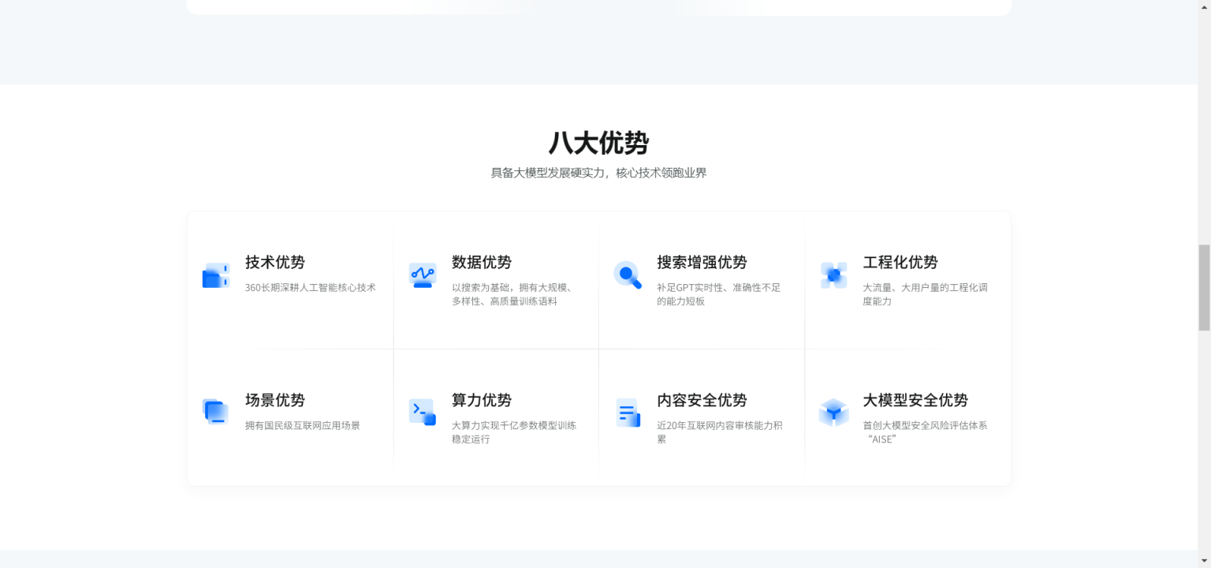Click the 数据优势 monitor chart icon
Screen dimensions: 1211x568
[x=423, y=275]
